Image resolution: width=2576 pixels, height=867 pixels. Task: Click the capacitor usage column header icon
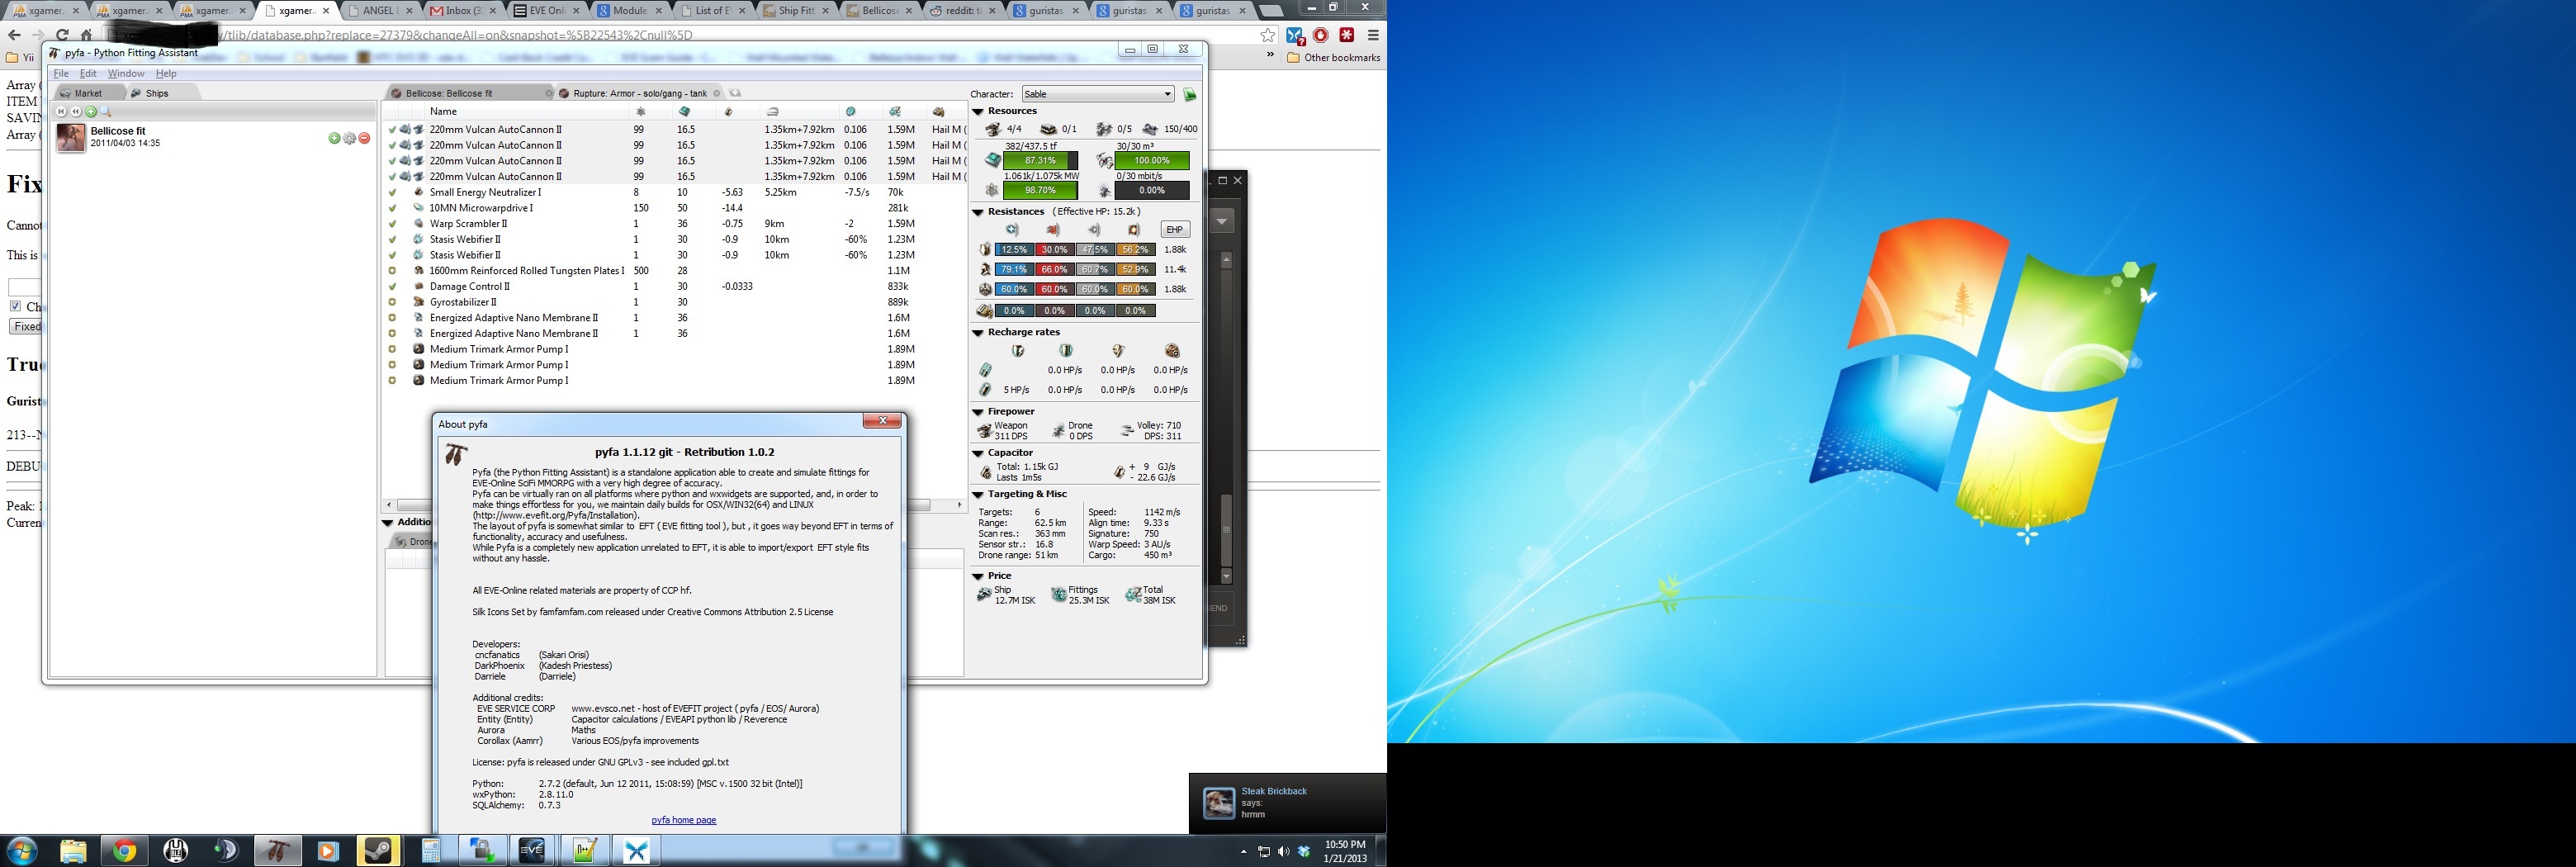[728, 112]
